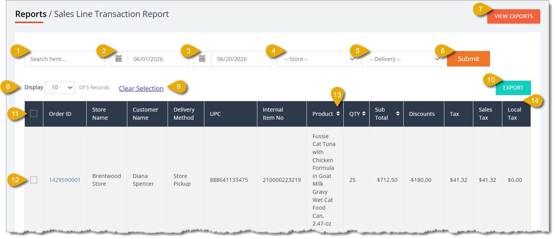Expand the Display records count dropdown

point(60,87)
